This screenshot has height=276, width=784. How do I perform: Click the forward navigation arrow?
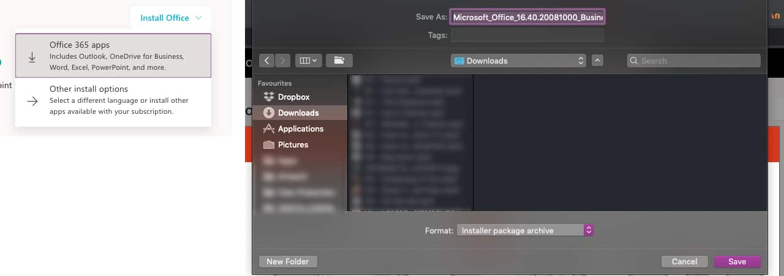tap(282, 61)
